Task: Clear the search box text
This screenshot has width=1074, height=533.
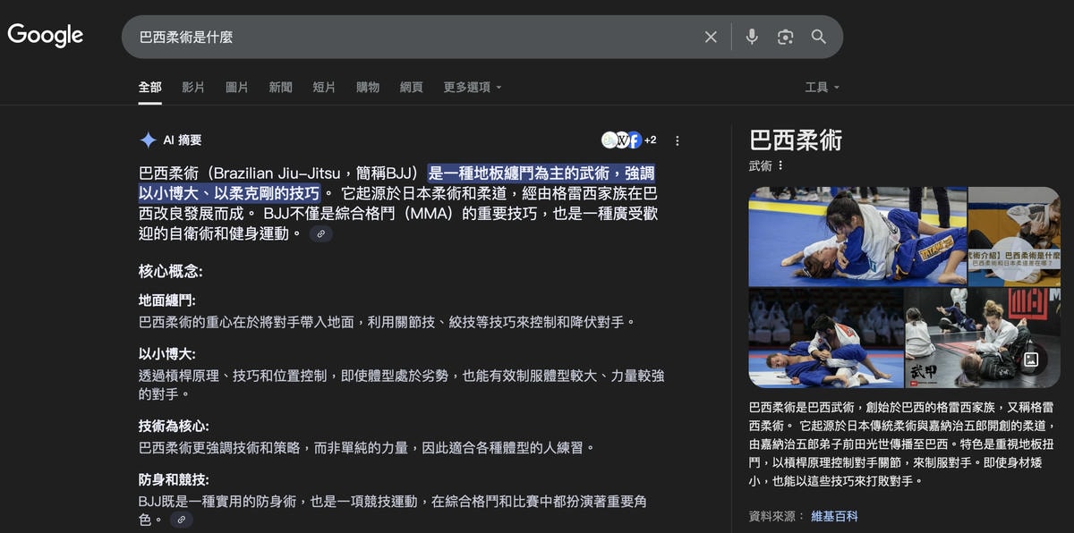Action: 711,37
